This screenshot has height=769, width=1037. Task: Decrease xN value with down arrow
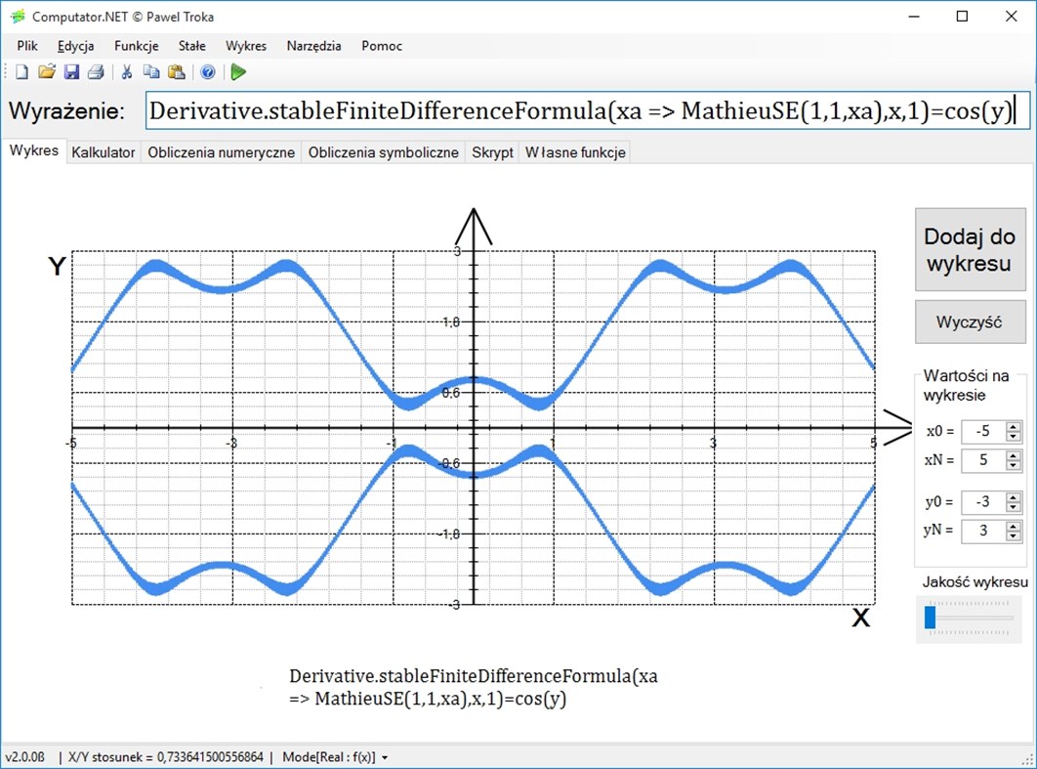[1014, 464]
